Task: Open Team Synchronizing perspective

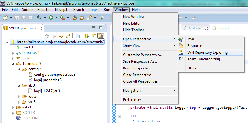Action: (x=210, y=59)
